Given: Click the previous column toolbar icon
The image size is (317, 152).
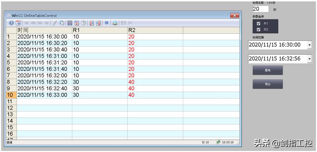Looking at the screenshot, I should click(x=91, y=23).
